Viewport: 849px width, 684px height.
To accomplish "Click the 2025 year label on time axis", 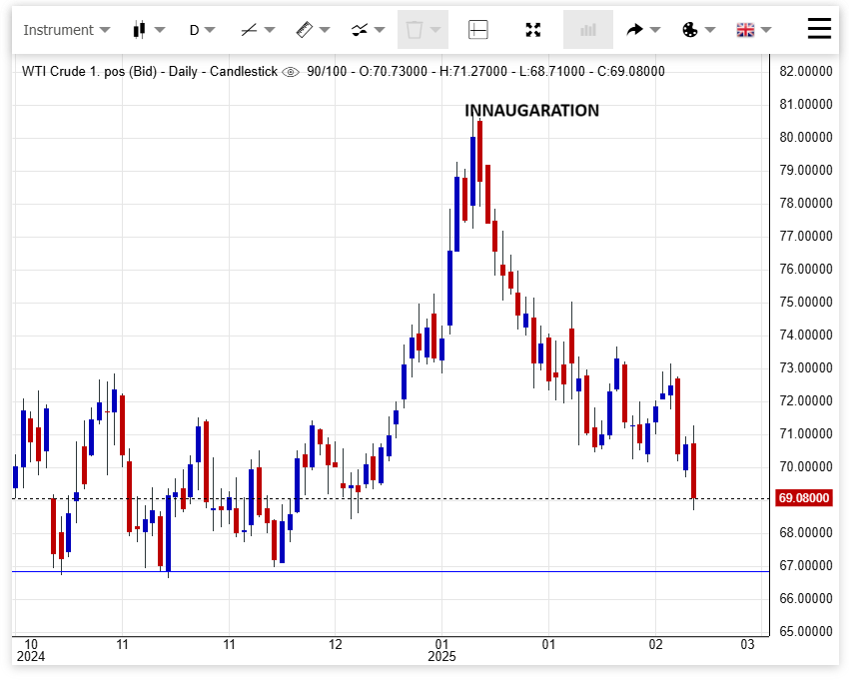I will click(441, 656).
